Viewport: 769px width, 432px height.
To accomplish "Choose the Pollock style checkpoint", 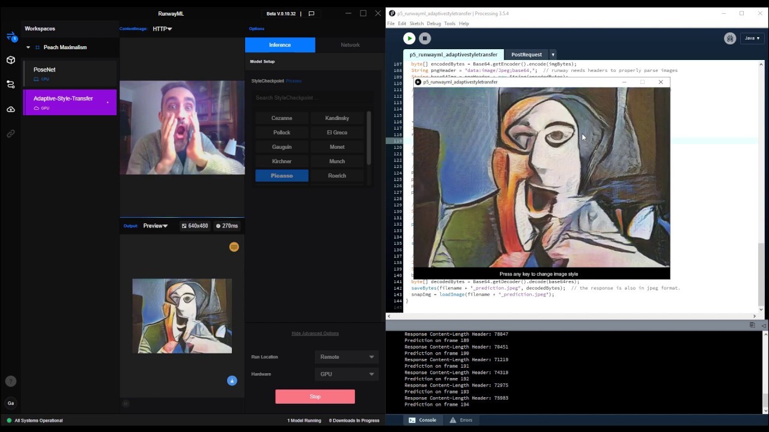I will 282,133.
